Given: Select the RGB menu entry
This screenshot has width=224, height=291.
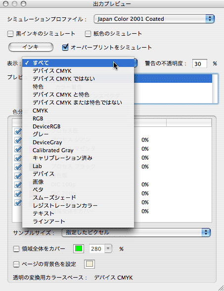Looking at the screenshot, I should pyautogui.click(x=78, y=118).
